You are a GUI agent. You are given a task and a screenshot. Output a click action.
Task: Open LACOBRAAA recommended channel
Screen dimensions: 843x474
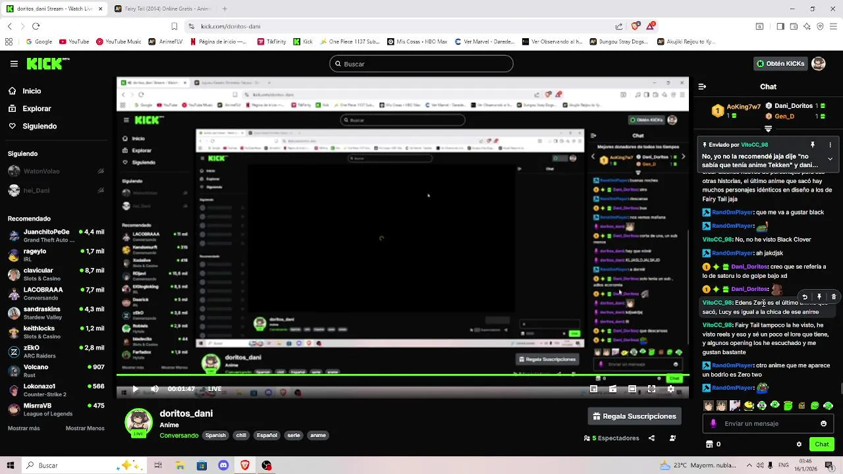pyautogui.click(x=56, y=294)
